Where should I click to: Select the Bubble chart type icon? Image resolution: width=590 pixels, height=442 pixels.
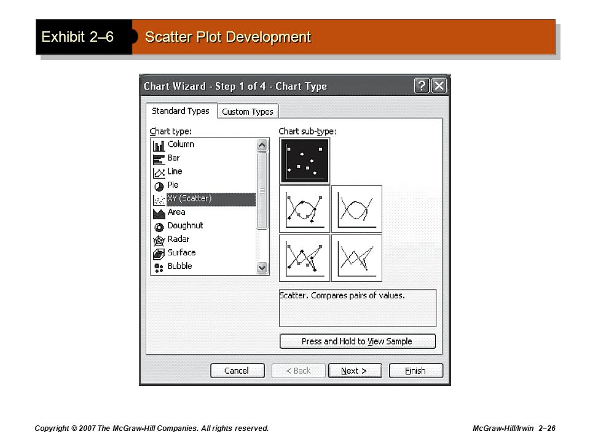[159, 268]
